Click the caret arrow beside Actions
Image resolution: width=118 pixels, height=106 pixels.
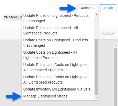click(x=94, y=8)
